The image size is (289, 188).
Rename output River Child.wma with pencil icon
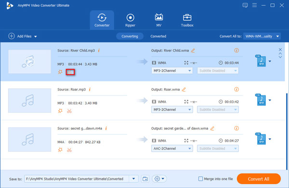click(x=193, y=50)
